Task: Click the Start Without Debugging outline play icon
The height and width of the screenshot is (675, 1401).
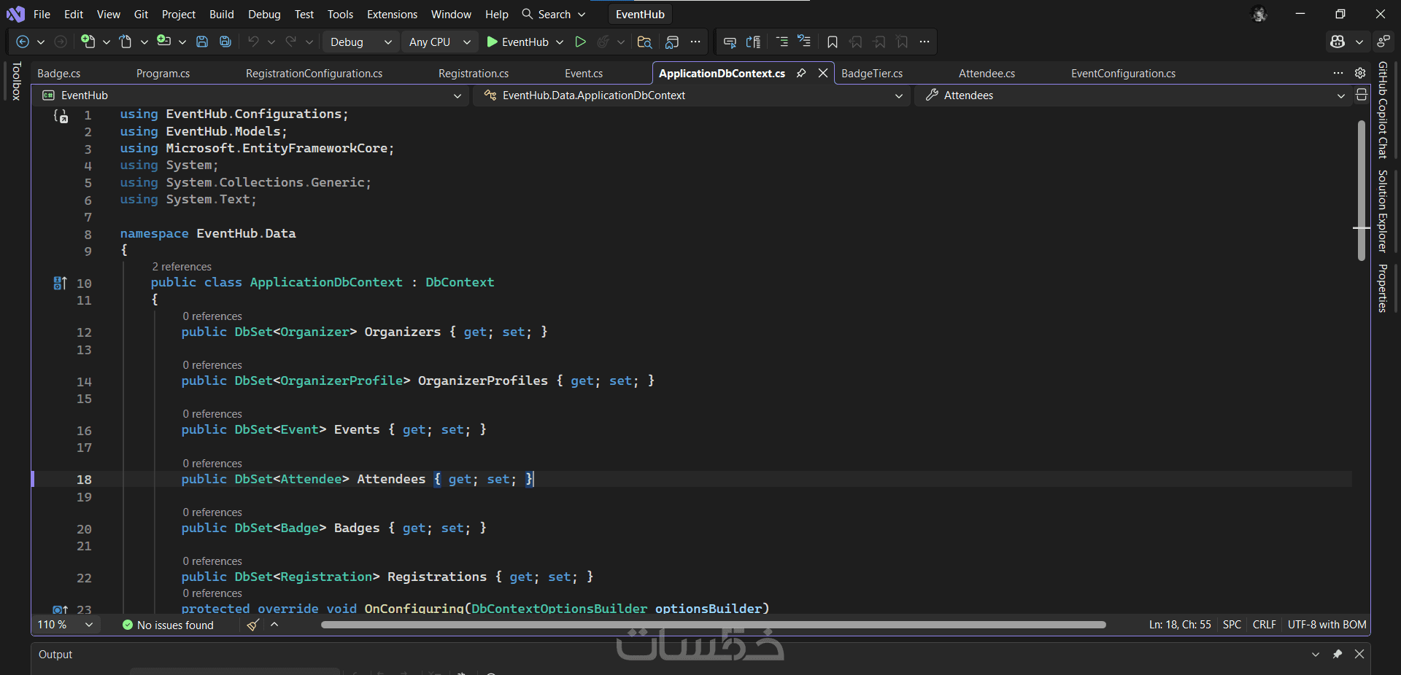Action: tap(580, 42)
